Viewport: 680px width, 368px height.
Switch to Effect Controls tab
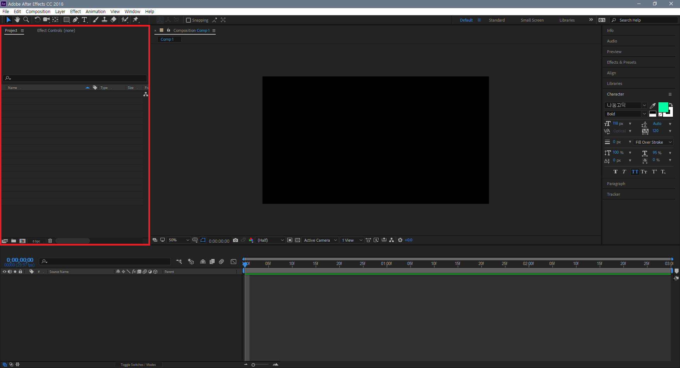pyautogui.click(x=56, y=30)
